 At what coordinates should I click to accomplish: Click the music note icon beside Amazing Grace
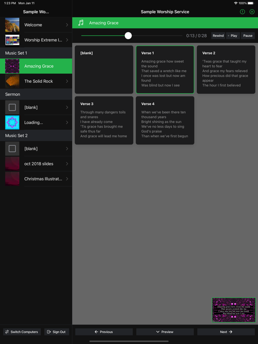[x=81, y=23]
